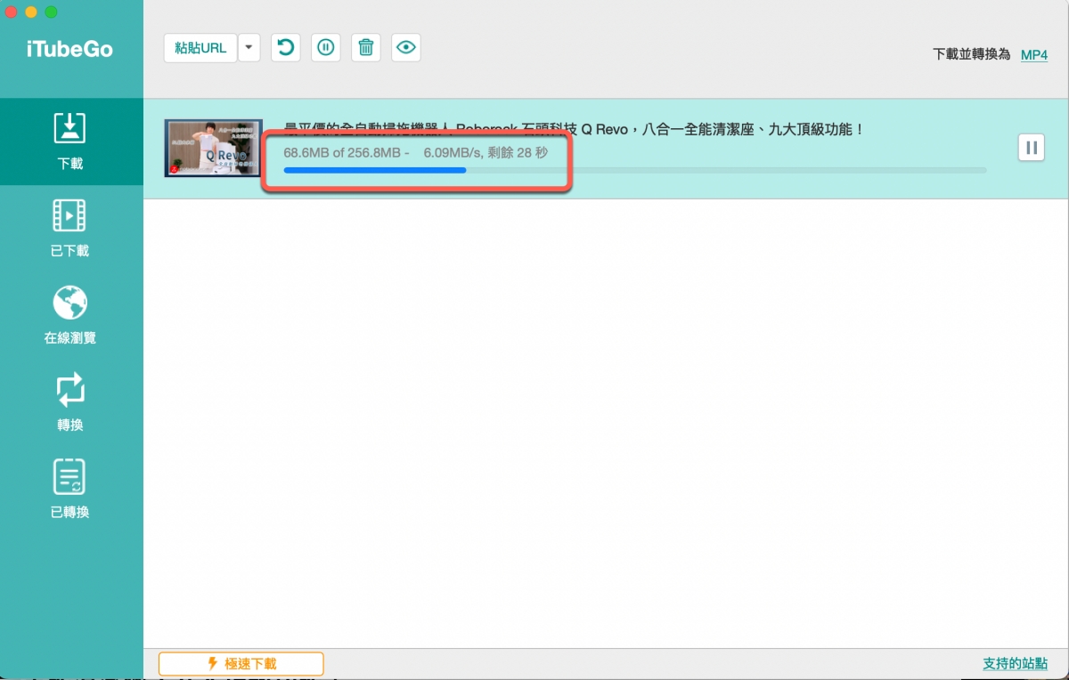Enable 極速下載 turbo mode
Image resolution: width=1069 pixels, height=680 pixels.
tap(241, 663)
